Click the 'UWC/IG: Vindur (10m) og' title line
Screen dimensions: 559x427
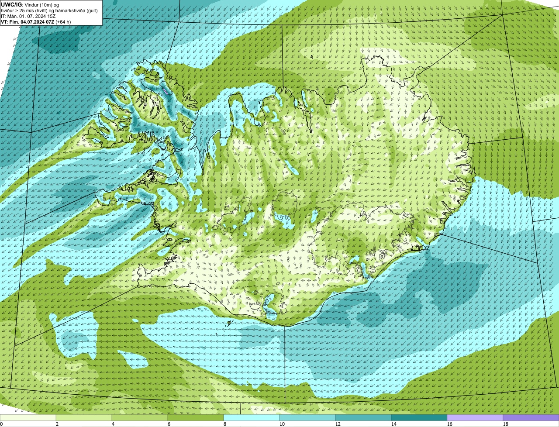click(30, 4)
